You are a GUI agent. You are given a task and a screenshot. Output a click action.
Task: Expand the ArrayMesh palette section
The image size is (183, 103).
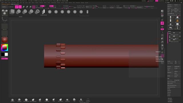[170, 100]
